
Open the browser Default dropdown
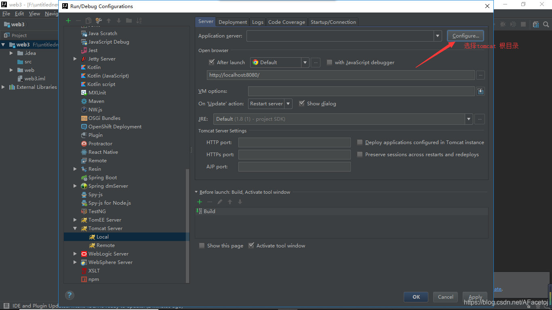tap(305, 63)
